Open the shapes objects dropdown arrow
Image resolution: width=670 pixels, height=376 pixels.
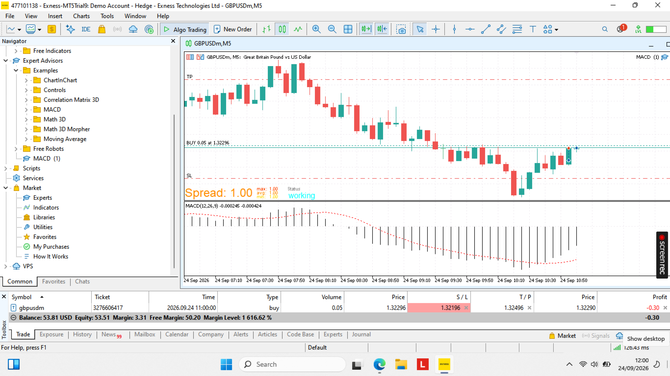(x=556, y=30)
